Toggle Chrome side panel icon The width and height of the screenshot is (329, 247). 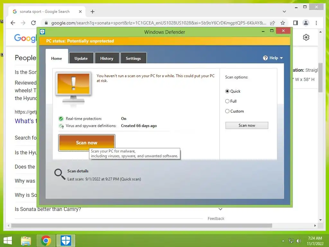tap(296, 23)
